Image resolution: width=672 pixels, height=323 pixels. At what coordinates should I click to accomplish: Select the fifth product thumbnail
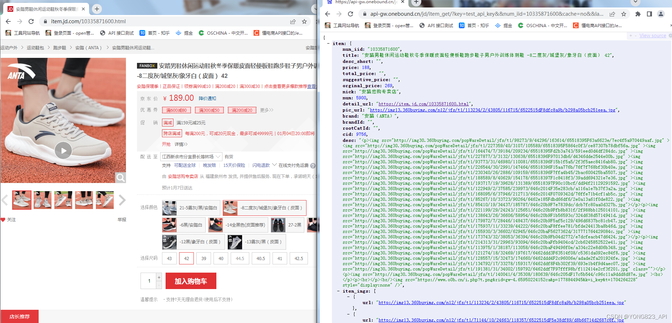pos(105,200)
